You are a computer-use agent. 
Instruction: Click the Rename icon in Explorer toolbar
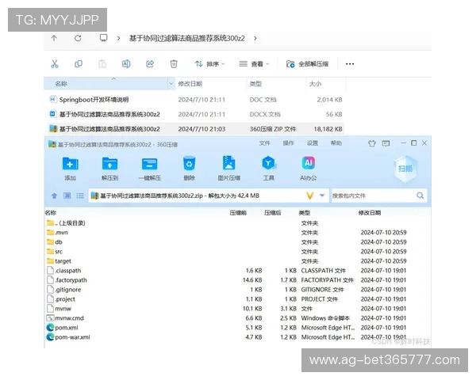click(126, 64)
